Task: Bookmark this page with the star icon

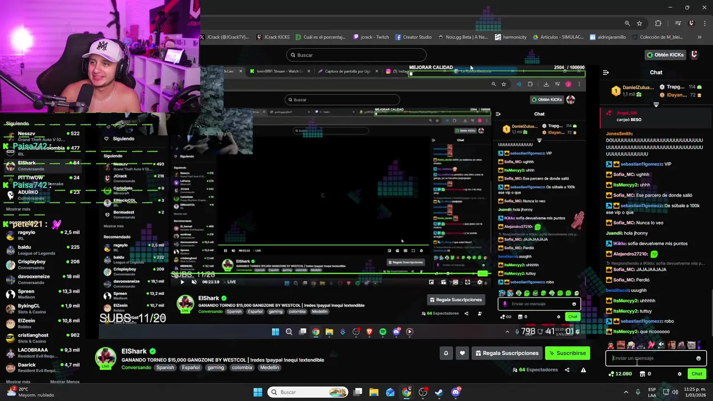Action: click(639, 23)
